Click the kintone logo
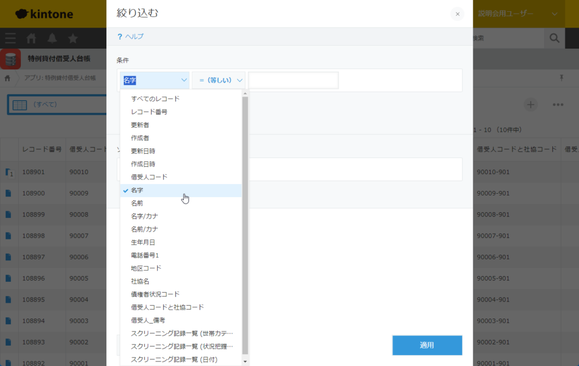 click(44, 14)
